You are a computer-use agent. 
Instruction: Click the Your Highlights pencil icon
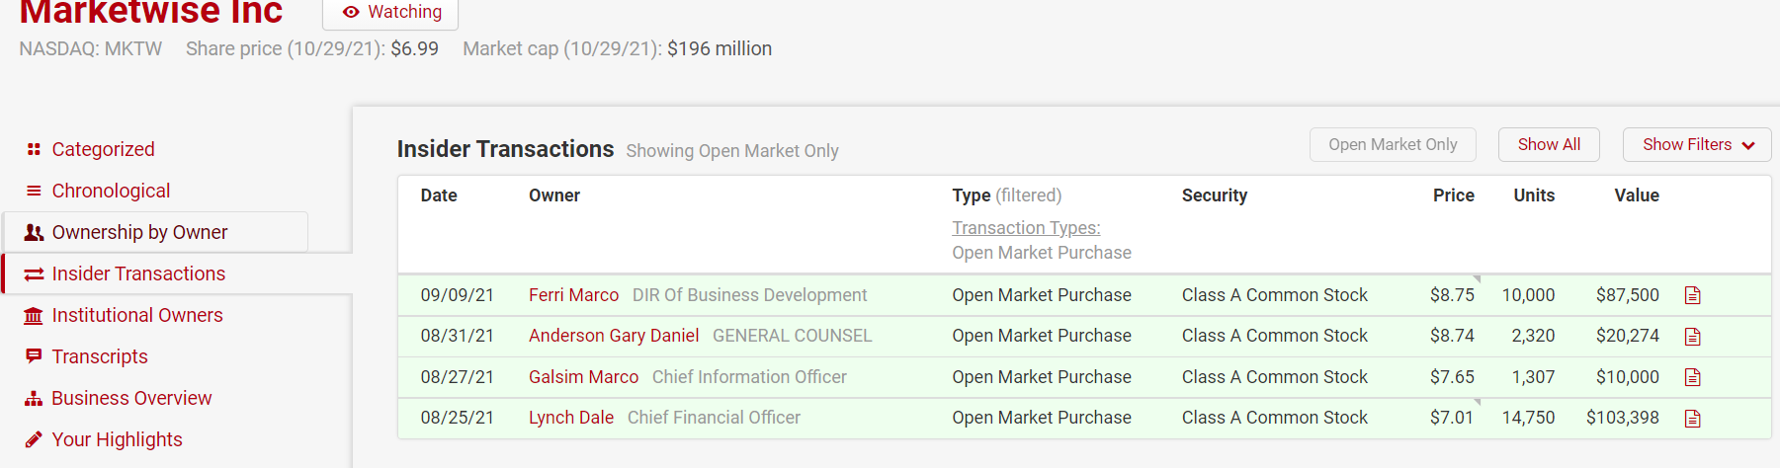pyautogui.click(x=34, y=439)
